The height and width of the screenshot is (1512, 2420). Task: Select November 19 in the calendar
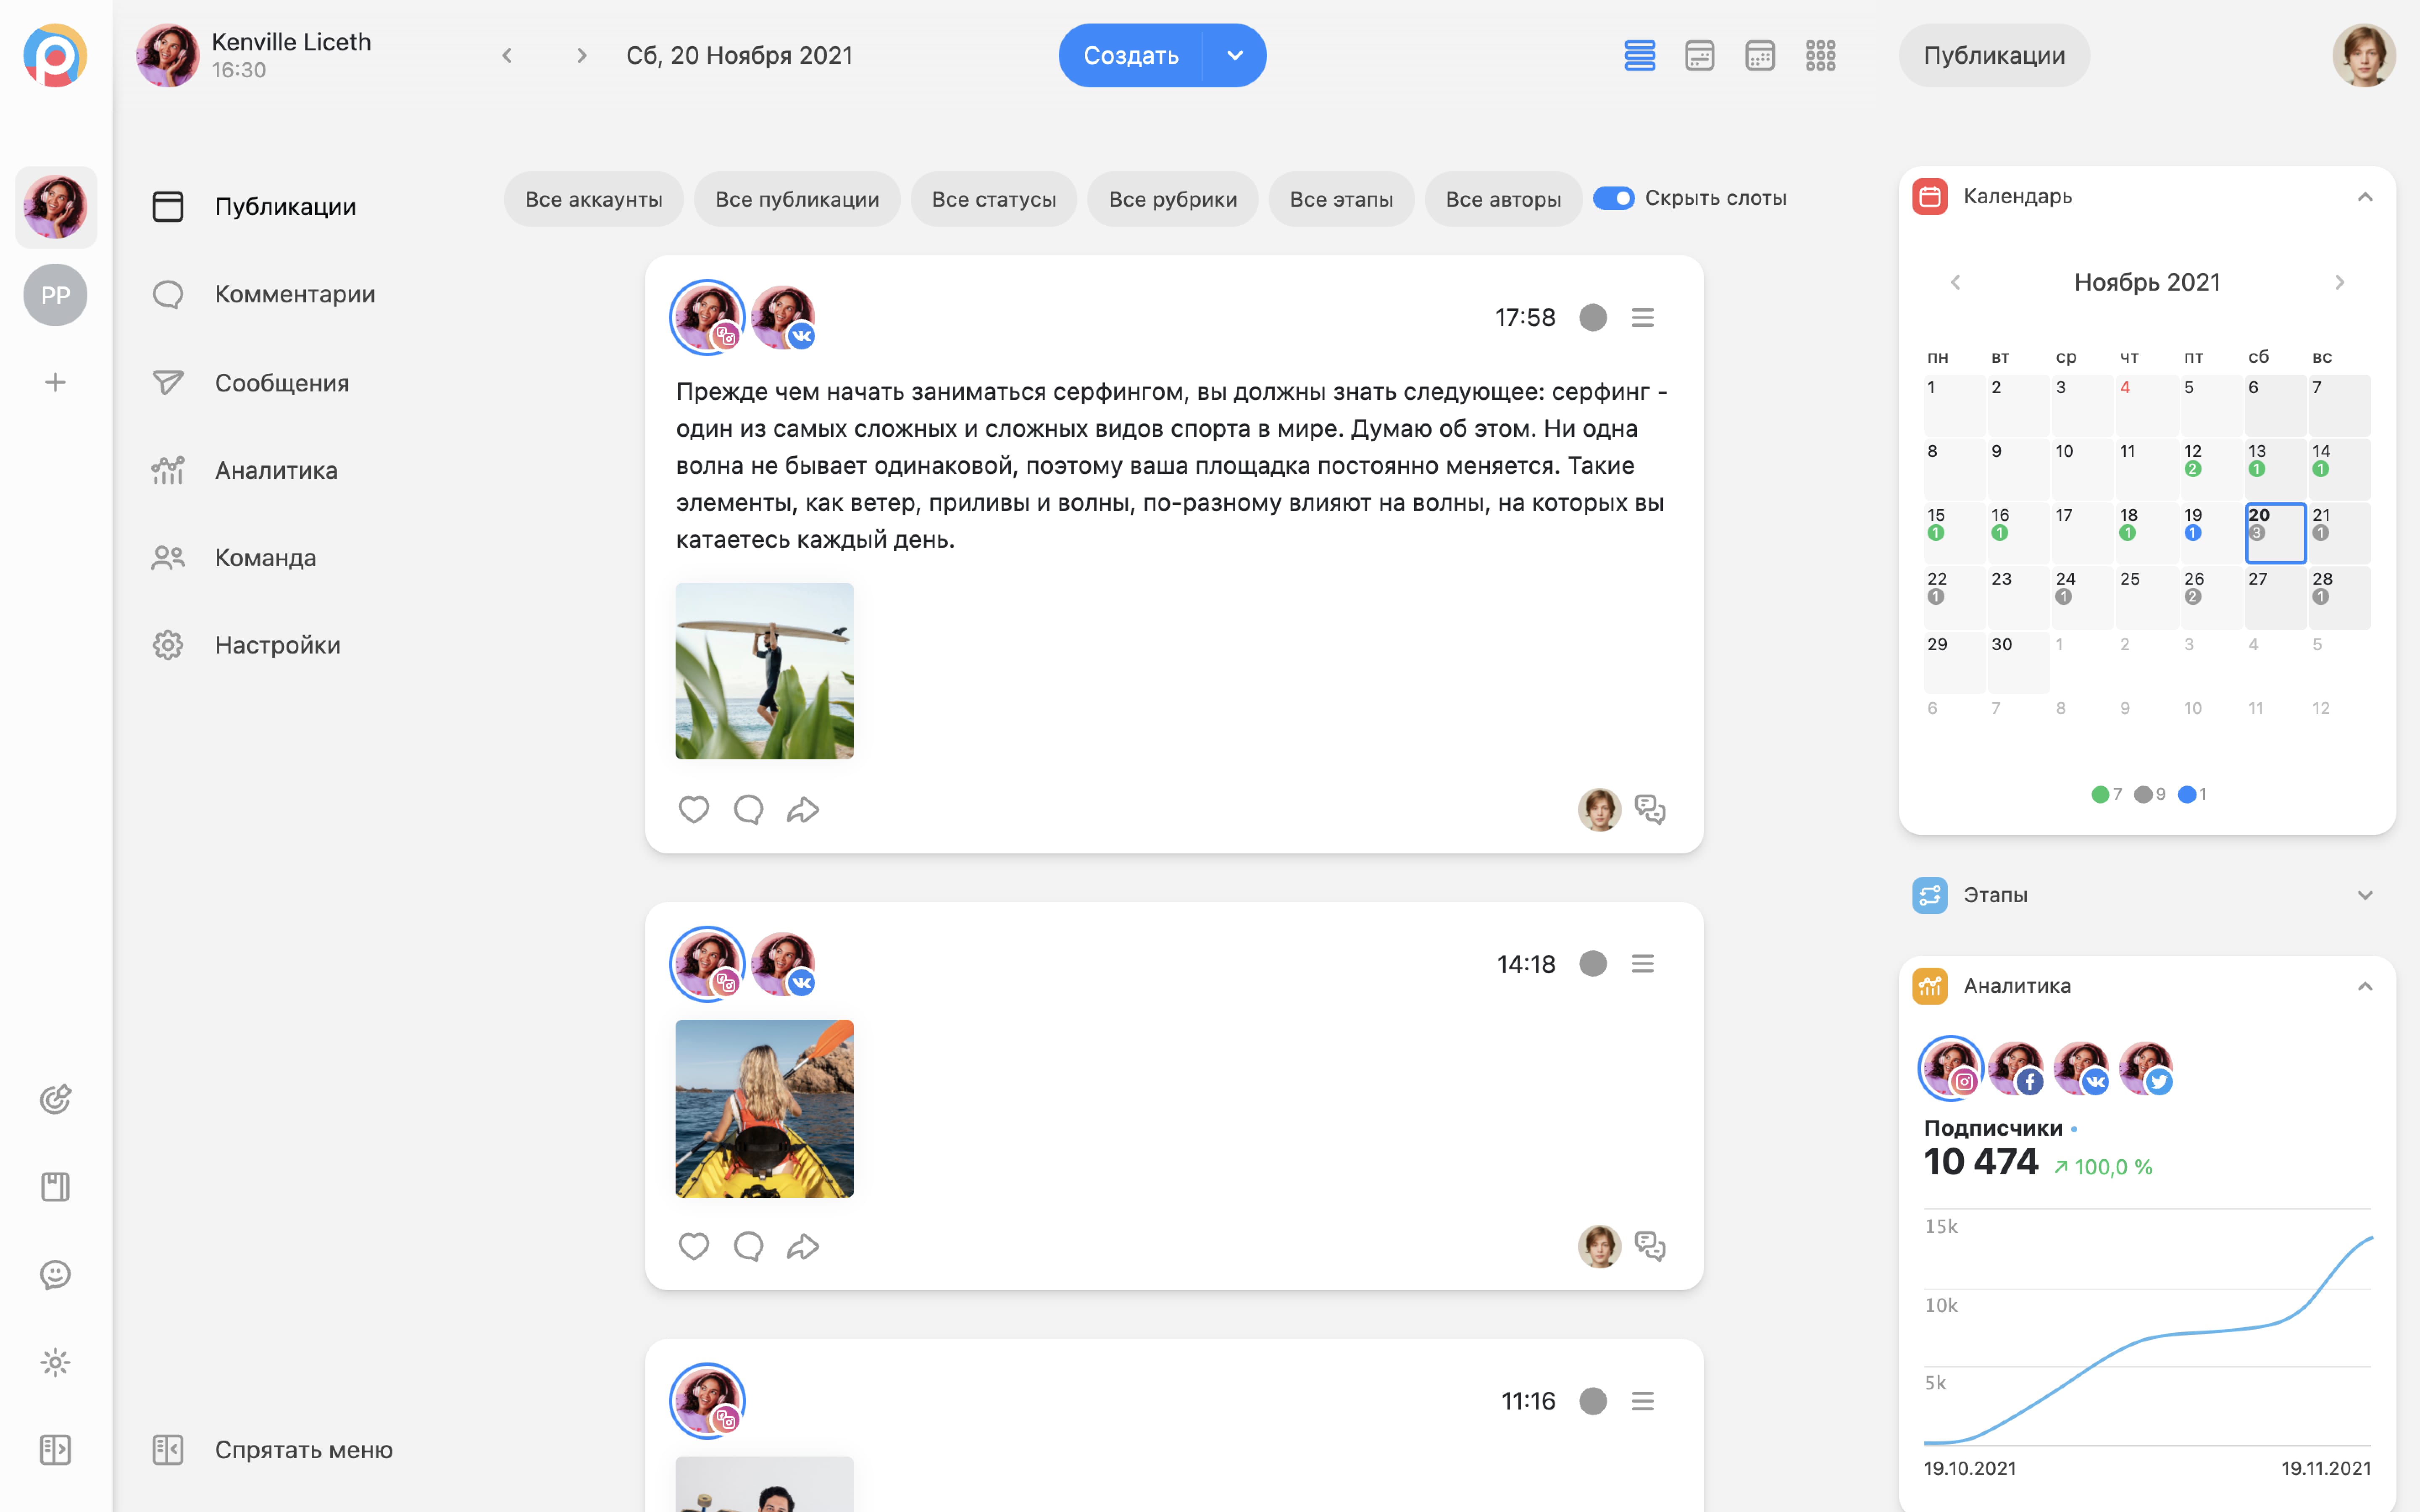(x=2211, y=532)
